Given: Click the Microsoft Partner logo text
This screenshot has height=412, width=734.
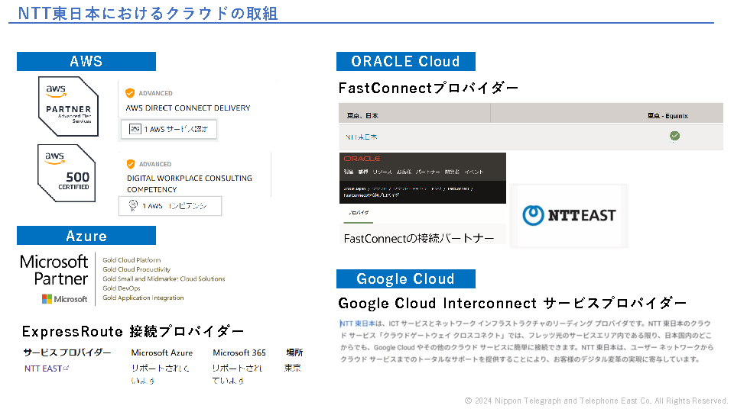Looking at the screenshot, I should (54, 270).
